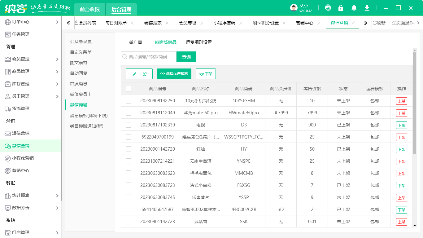Expand the 统计报表 menu
This screenshot has height=238, width=423.
[30, 195]
